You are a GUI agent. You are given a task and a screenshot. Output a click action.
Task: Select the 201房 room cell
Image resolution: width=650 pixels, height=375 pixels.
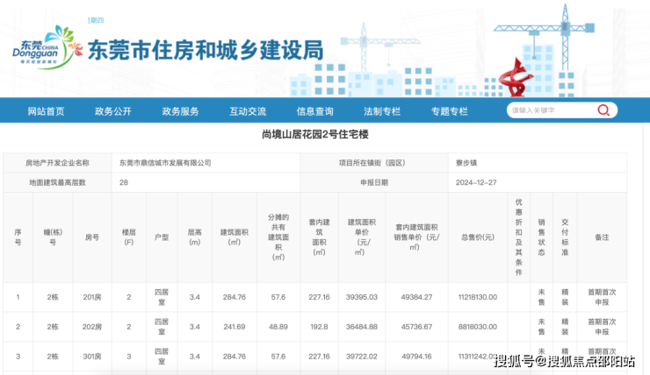(x=92, y=297)
